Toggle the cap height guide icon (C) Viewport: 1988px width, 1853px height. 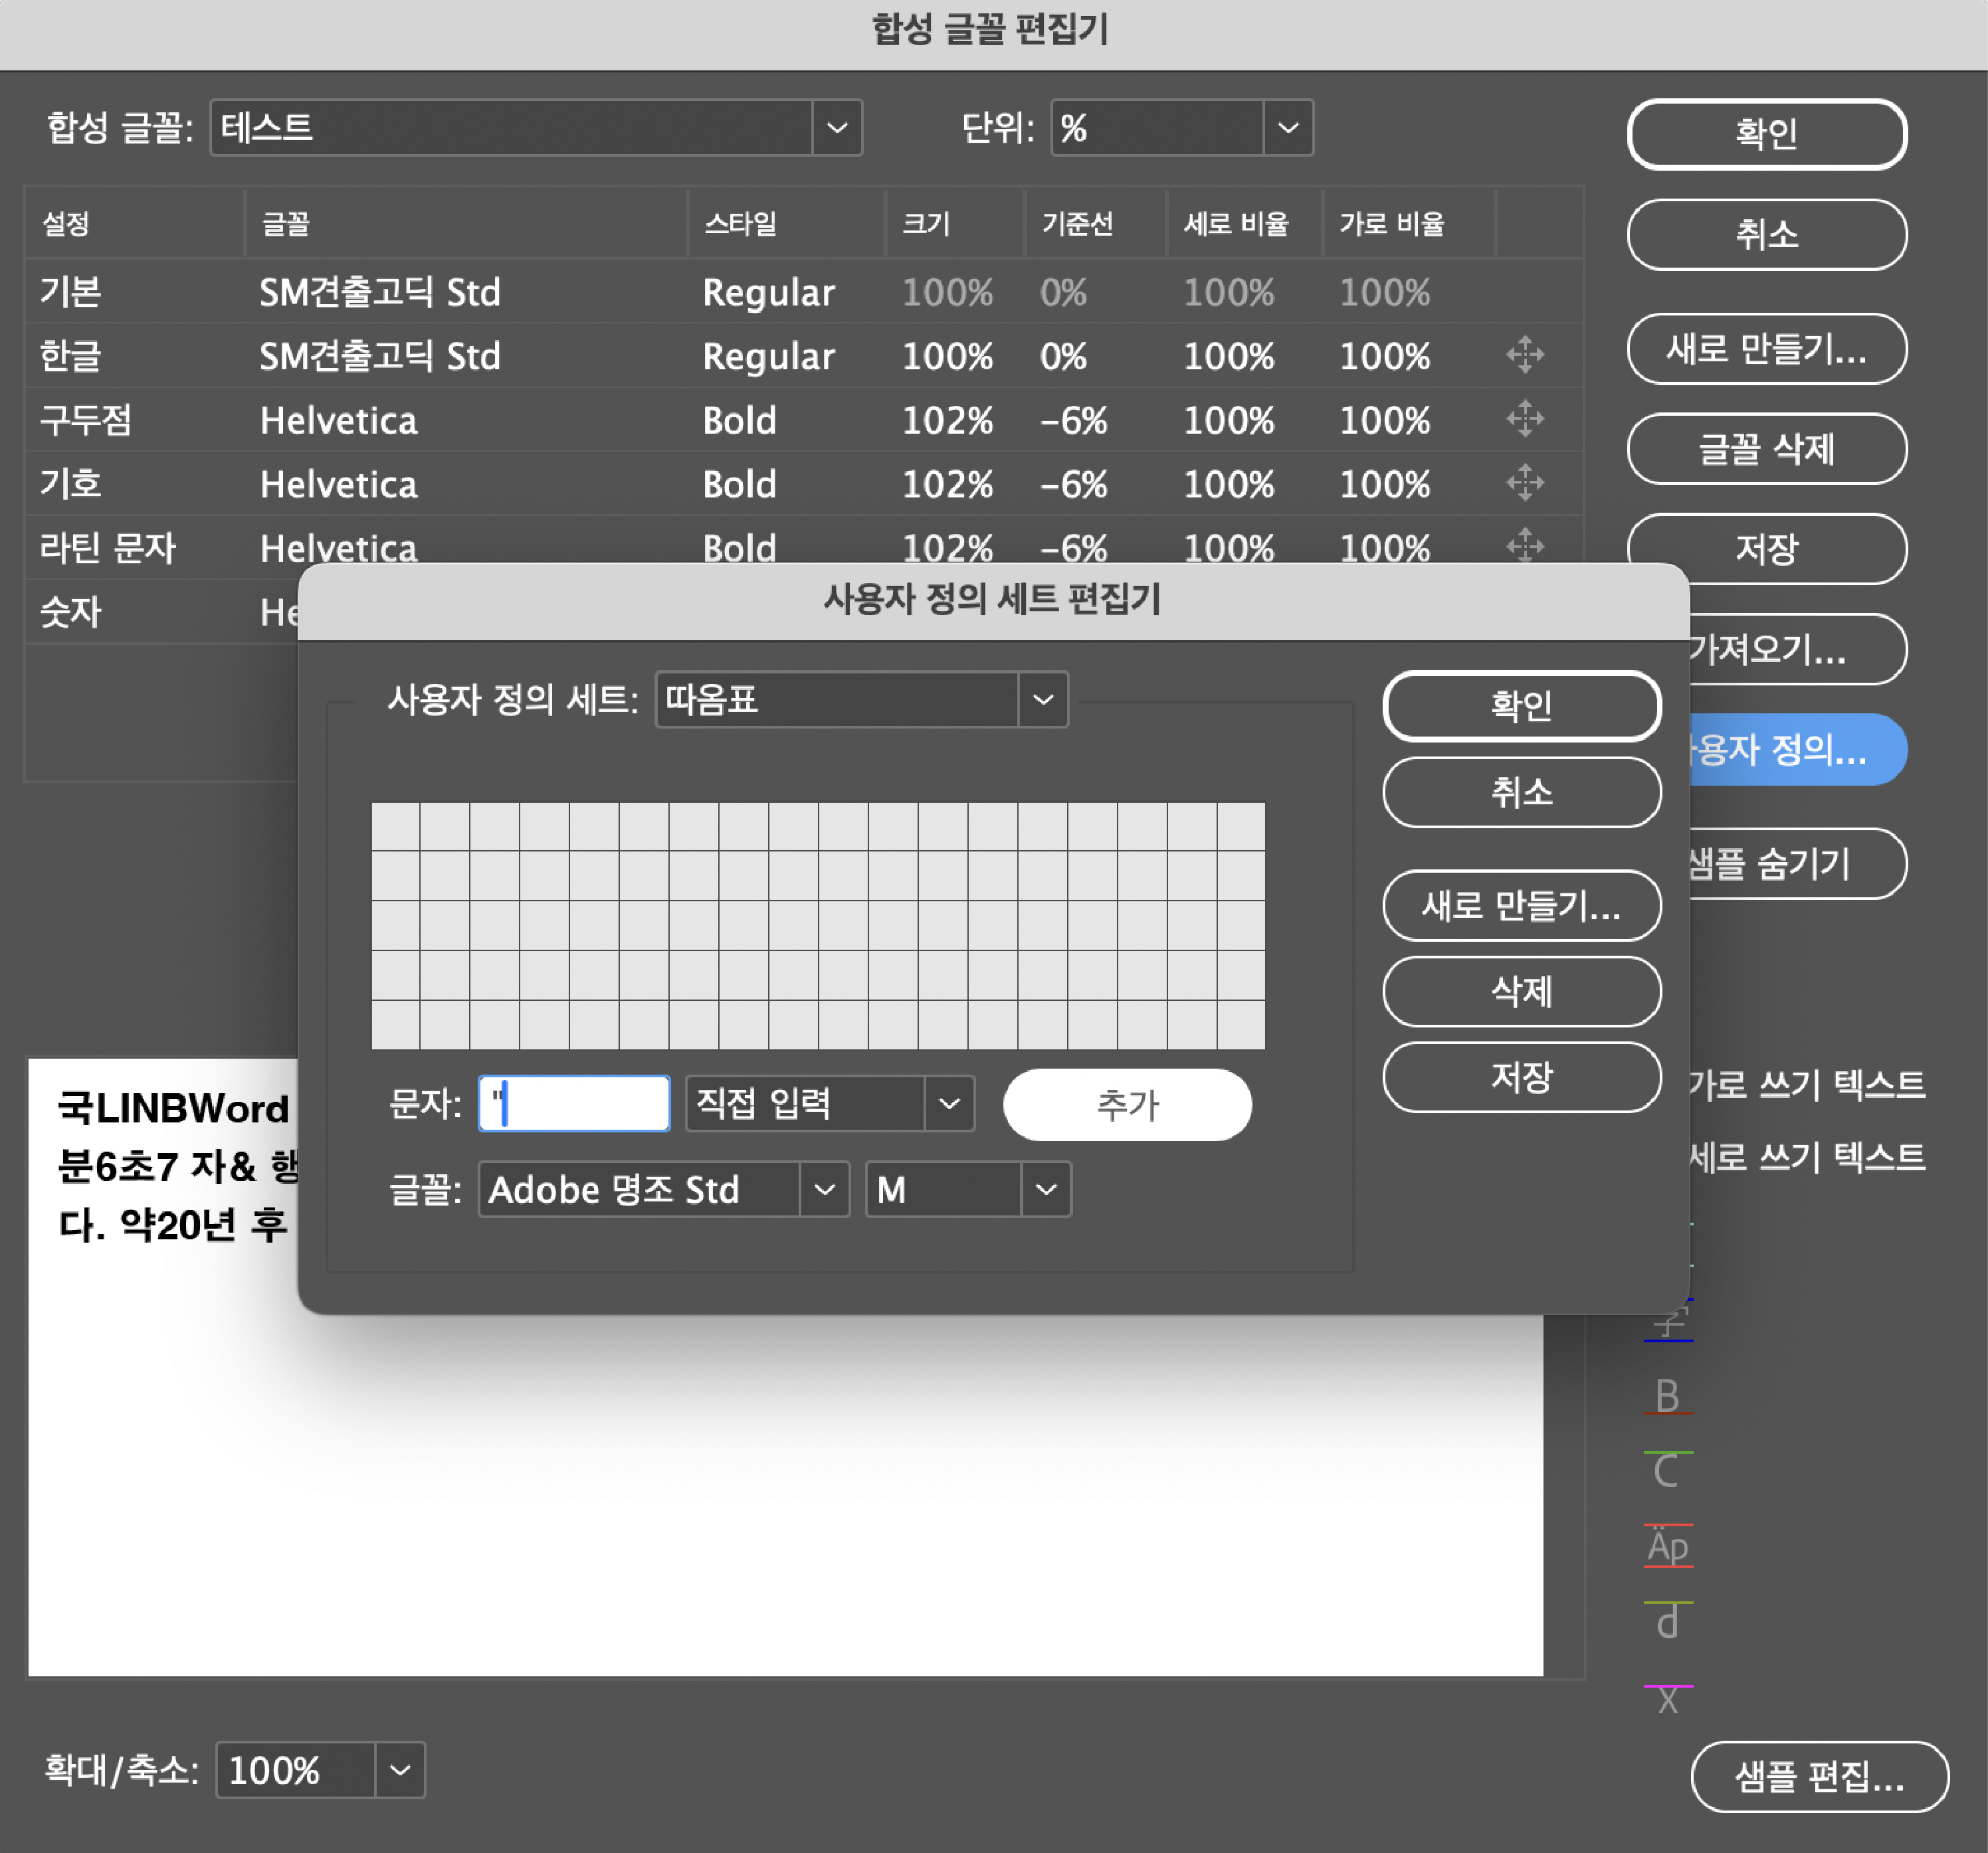[x=1667, y=1470]
